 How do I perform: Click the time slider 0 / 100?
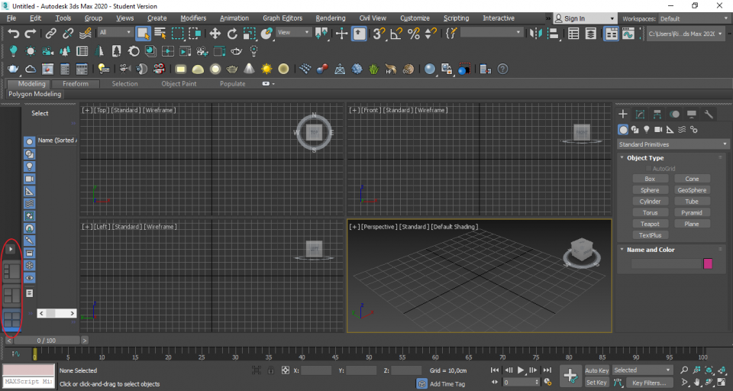click(x=47, y=341)
